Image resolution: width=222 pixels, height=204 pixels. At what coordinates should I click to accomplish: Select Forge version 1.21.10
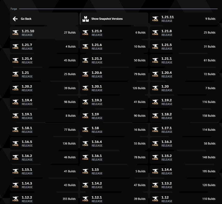(44, 33)
